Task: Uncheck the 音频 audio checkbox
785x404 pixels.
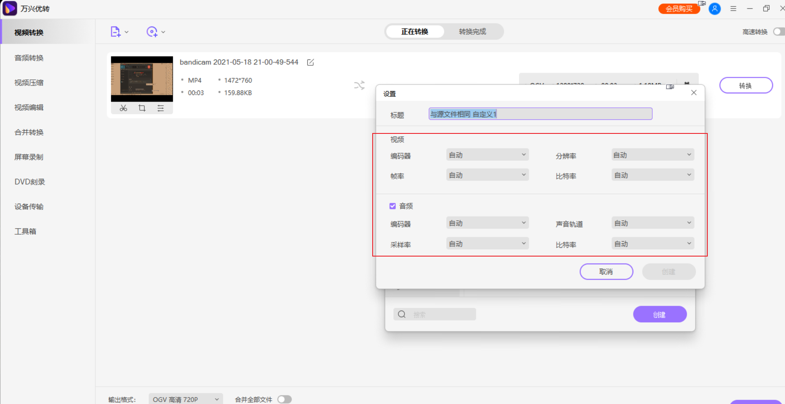Action: click(392, 206)
